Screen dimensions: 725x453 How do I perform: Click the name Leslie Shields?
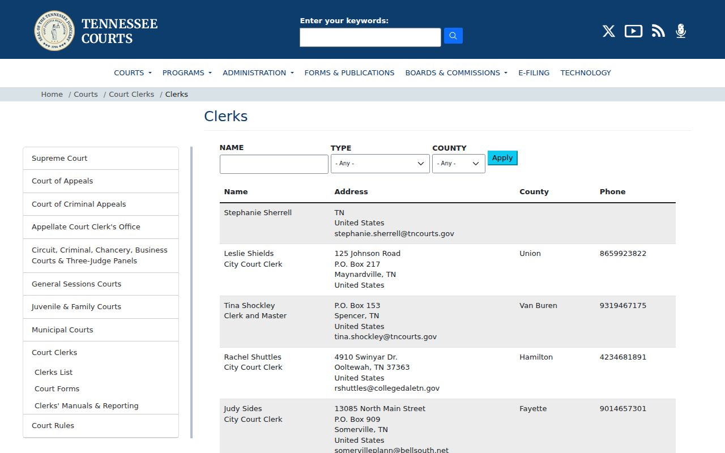coord(249,254)
